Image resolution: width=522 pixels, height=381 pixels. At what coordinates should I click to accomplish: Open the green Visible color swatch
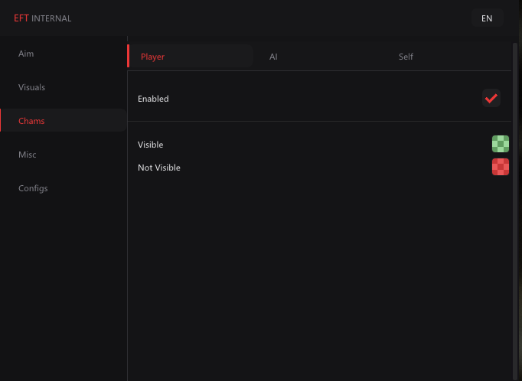[x=501, y=144]
